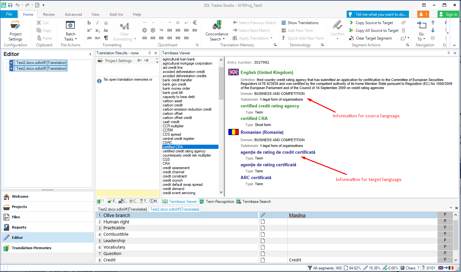Open the Reports view
This screenshot has width=461, height=272.
(x=48, y=227)
